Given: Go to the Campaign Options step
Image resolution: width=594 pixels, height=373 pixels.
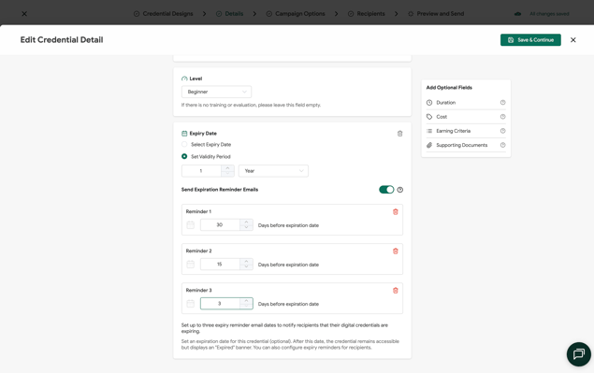Looking at the screenshot, I should (296, 14).
